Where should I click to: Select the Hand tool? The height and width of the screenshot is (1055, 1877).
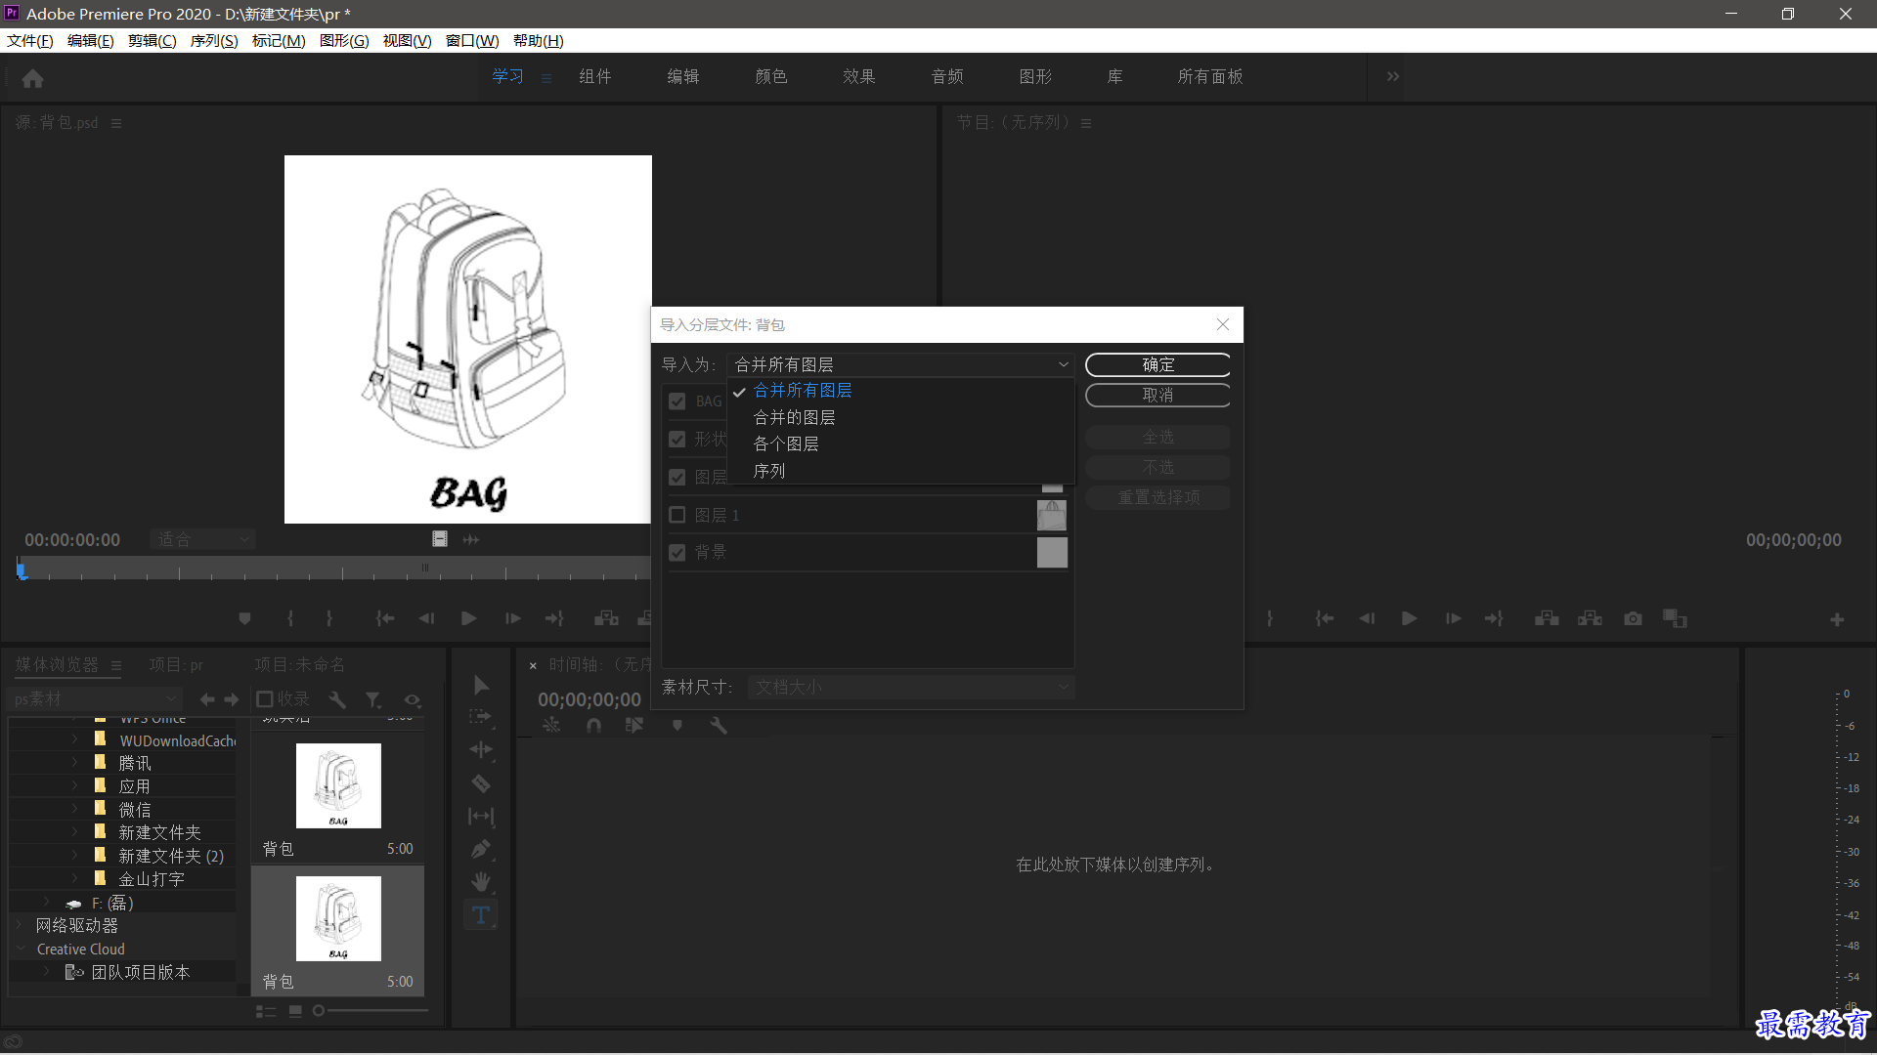[480, 882]
